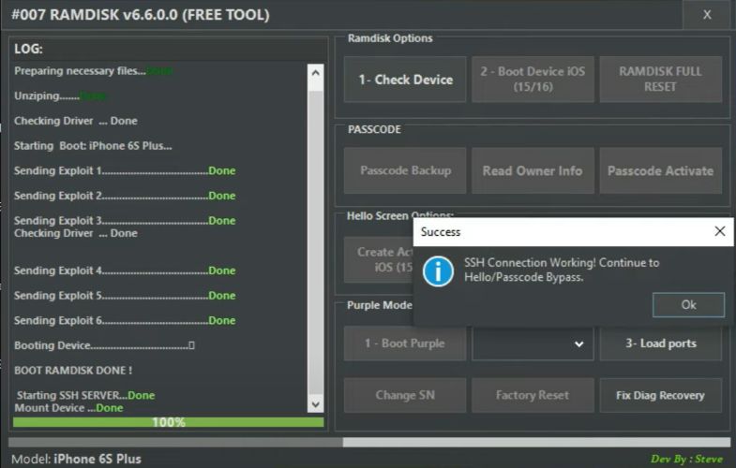Click the blue info icon in Success dialog

pos(438,271)
